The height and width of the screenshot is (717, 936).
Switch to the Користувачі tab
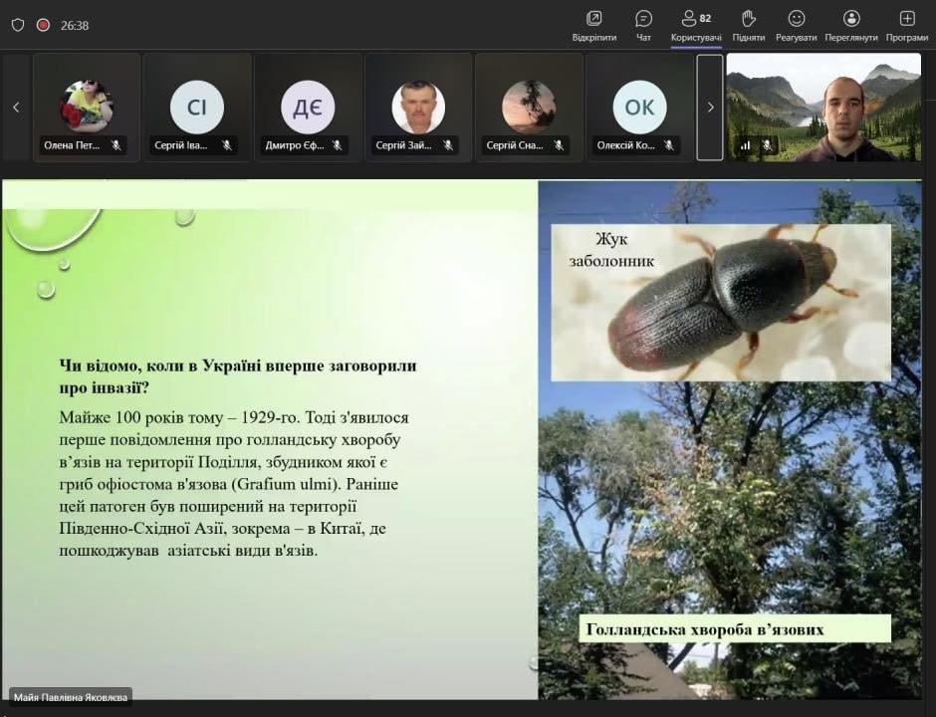[x=696, y=25]
